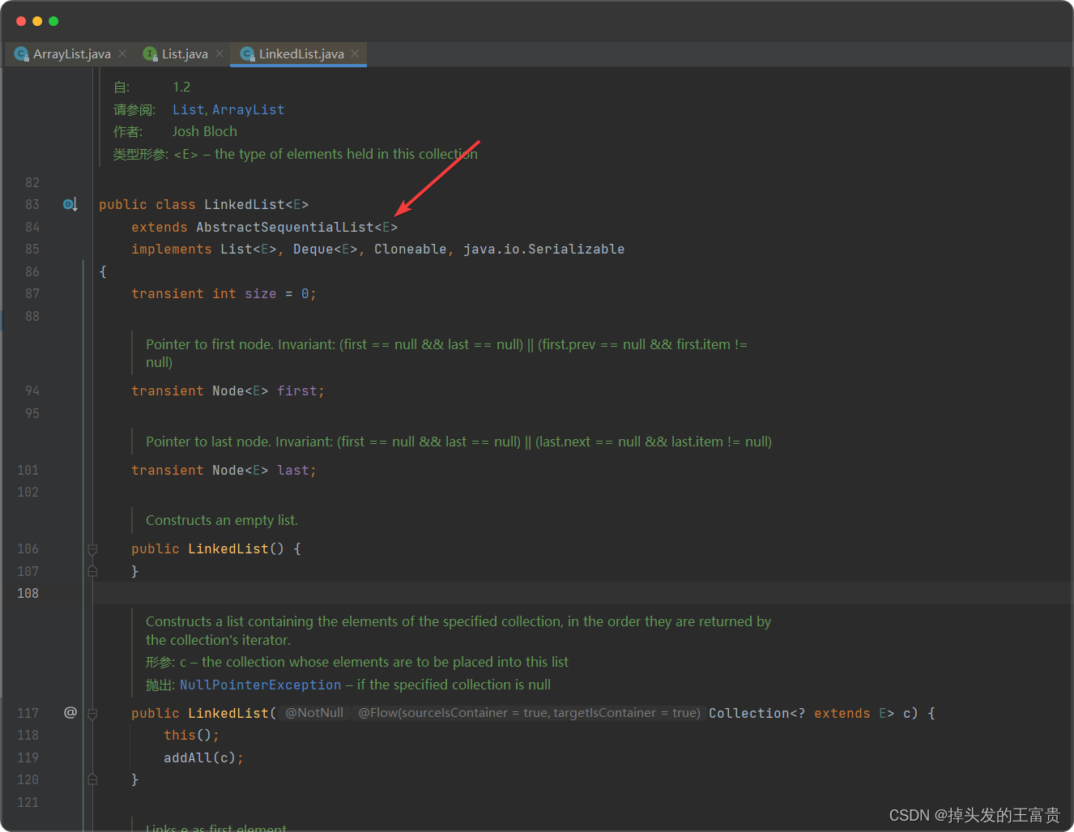The image size is (1074, 832).
Task: Click the Josh Bloch author text
Action: (205, 131)
